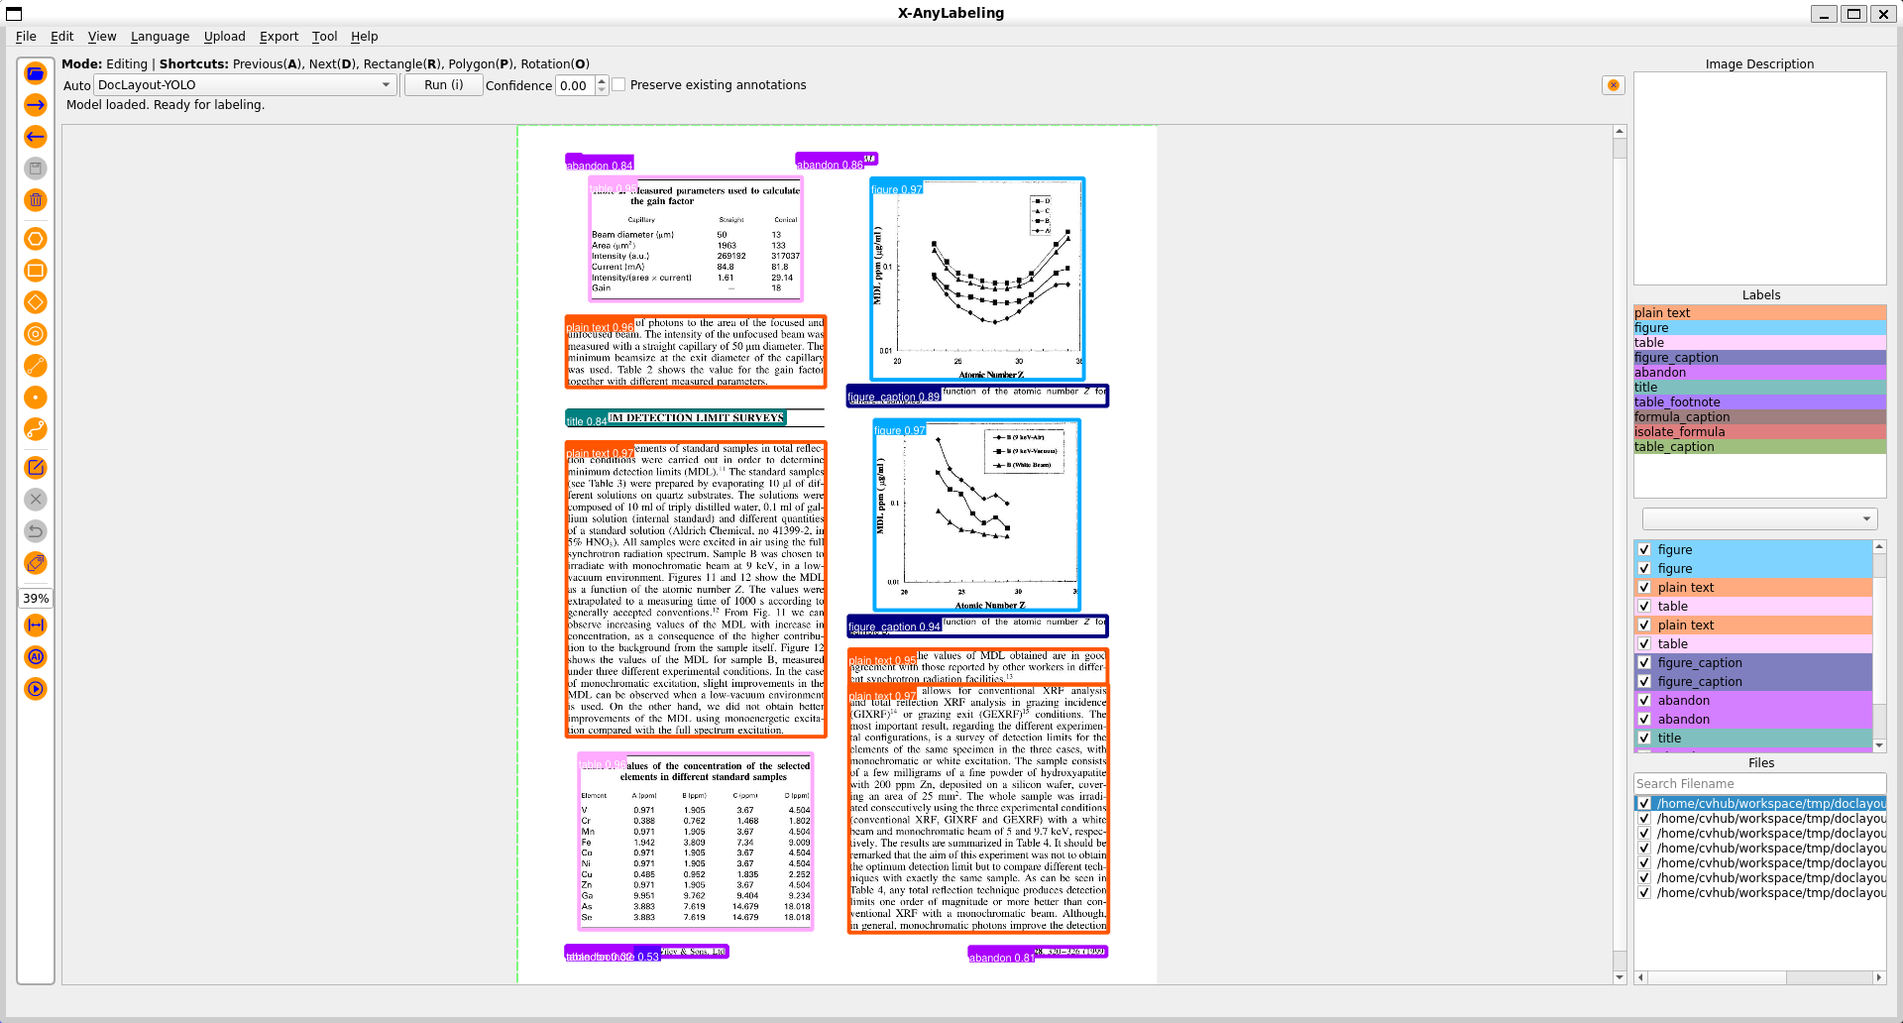Select the rotated box (diamond) tool
This screenshot has height=1023, width=1903.
point(36,302)
